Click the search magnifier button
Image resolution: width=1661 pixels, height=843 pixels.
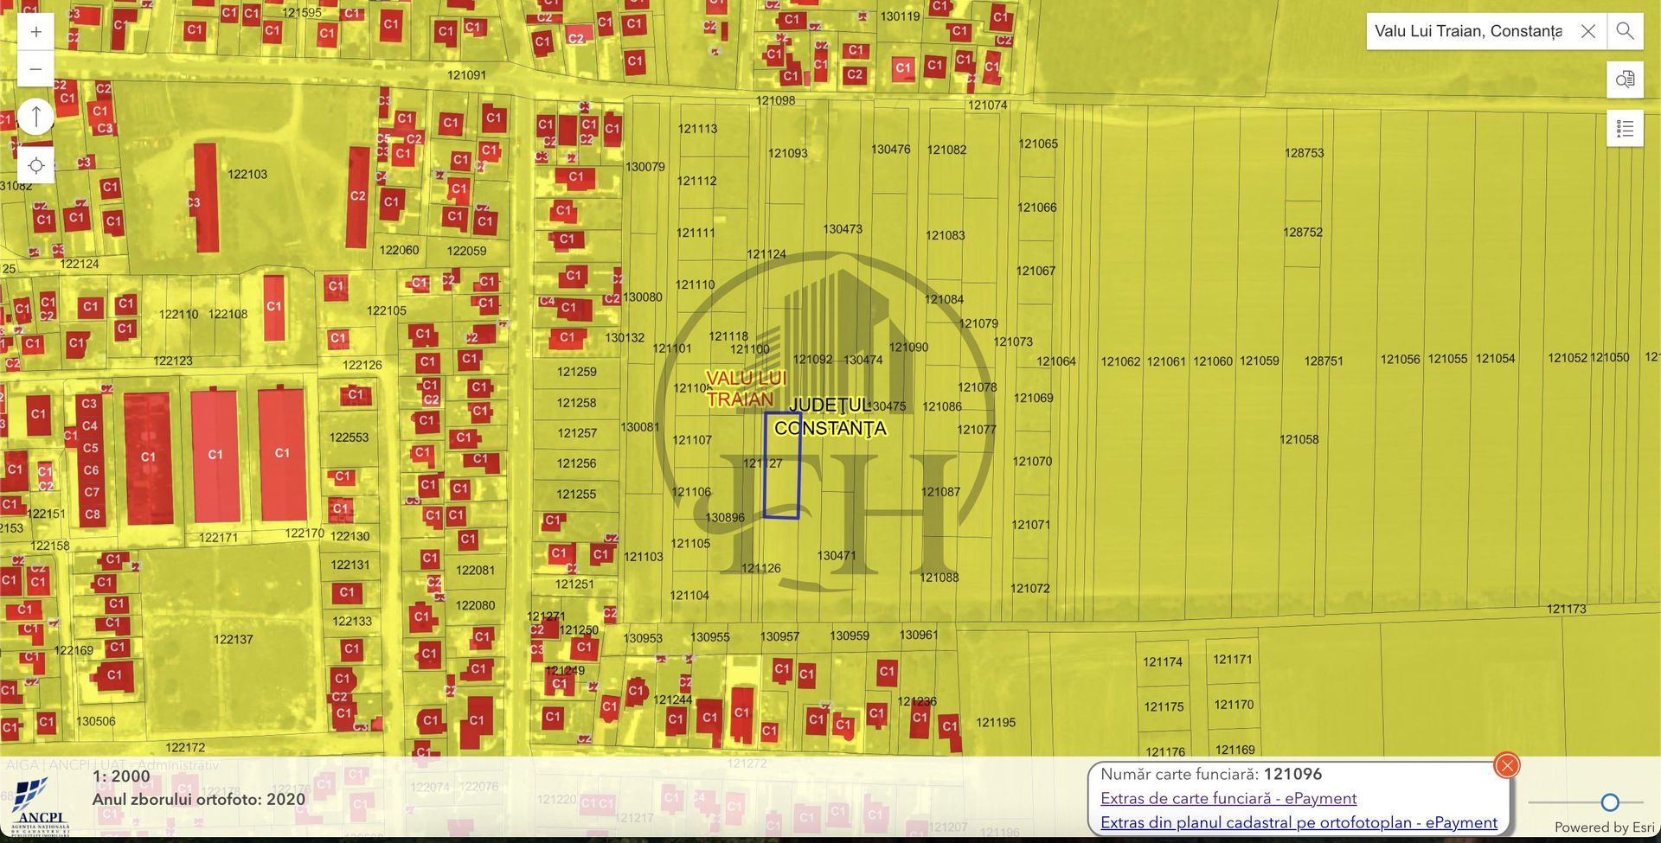[1625, 31]
